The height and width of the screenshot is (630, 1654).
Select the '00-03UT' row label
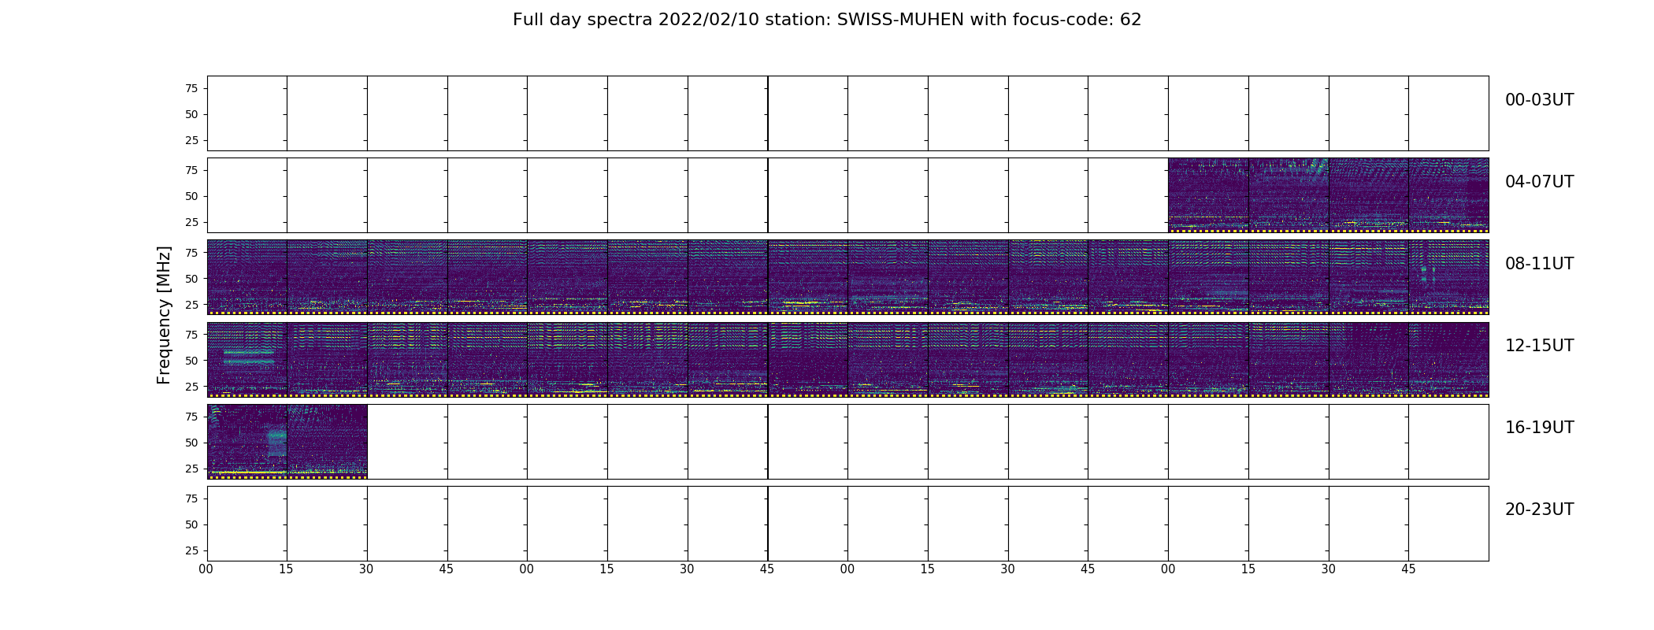tap(1539, 100)
